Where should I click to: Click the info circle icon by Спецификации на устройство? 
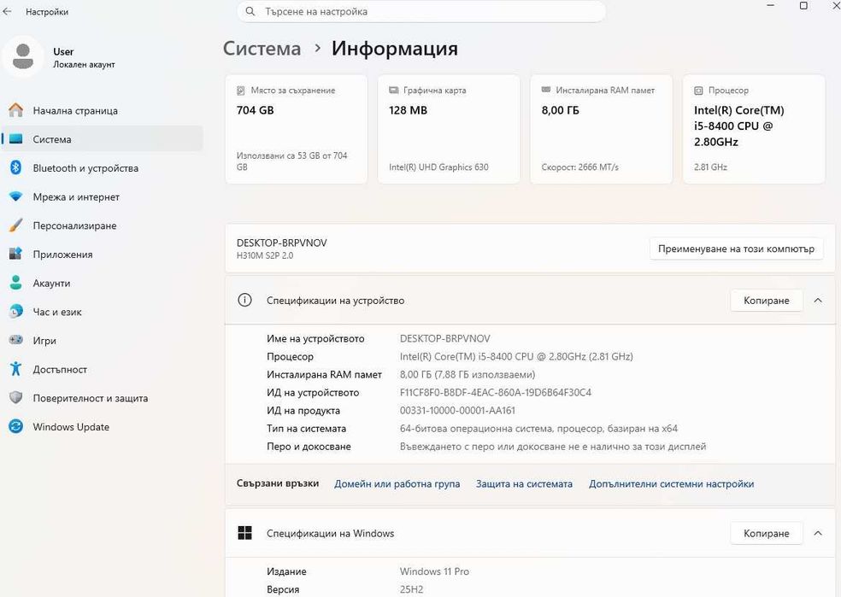pyautogui.click(x=244, y=300)
